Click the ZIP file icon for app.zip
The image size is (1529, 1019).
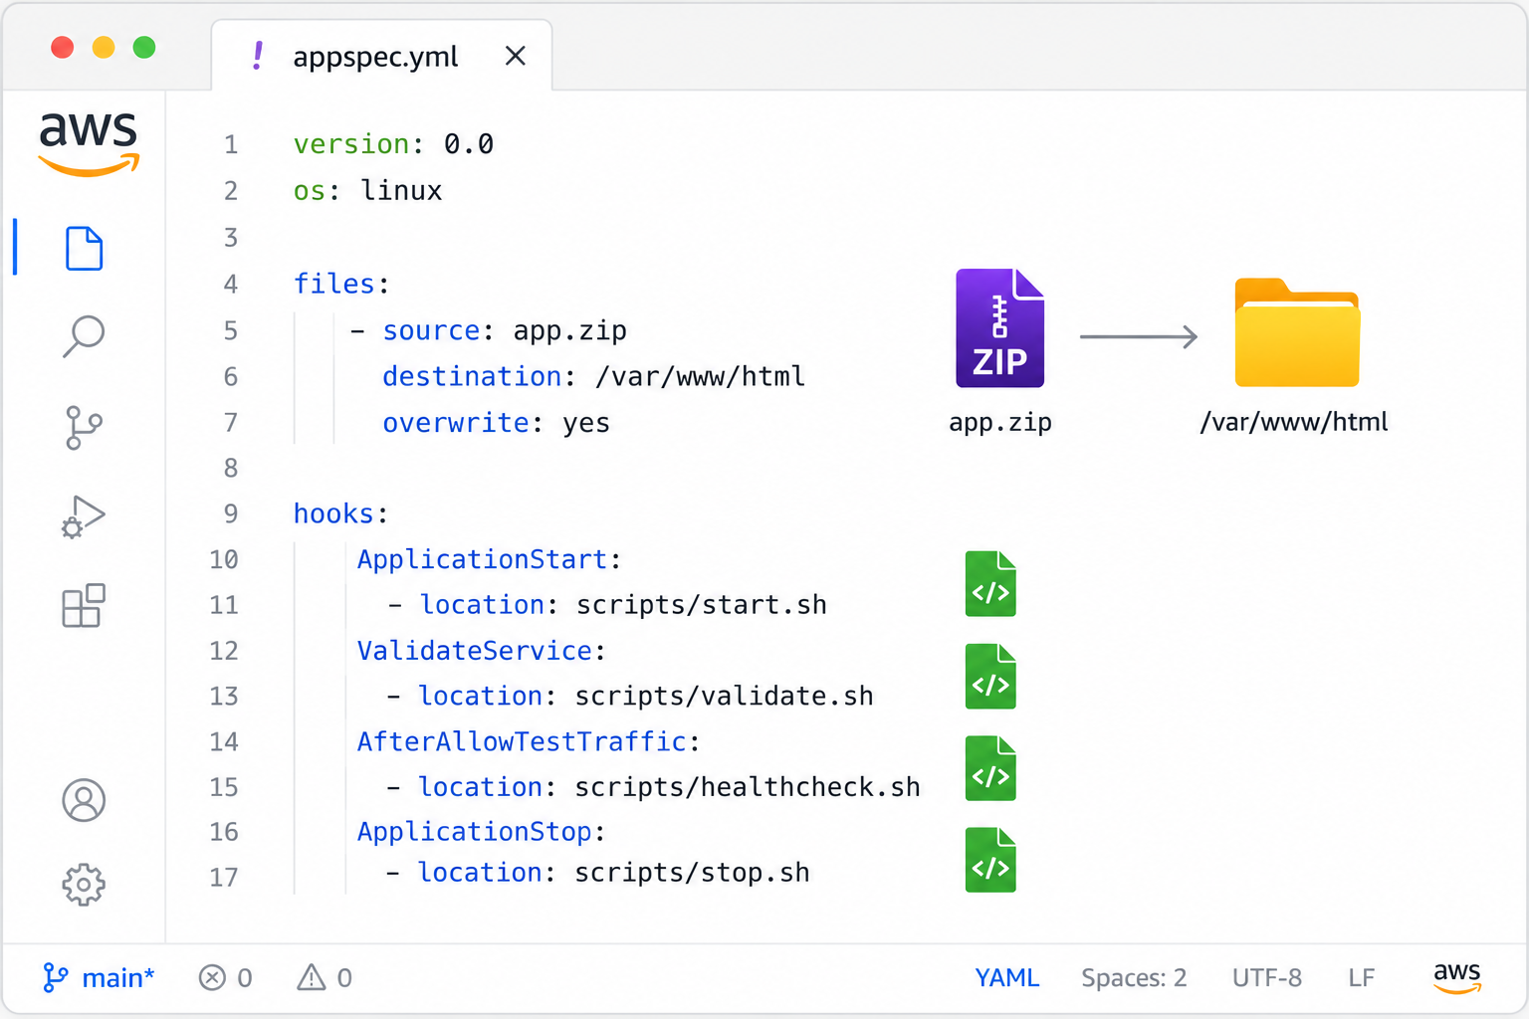tap(999, 327)
